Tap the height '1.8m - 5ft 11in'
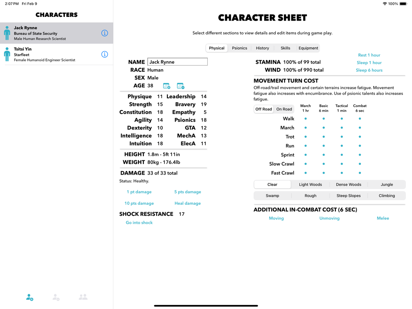 pos(164,154)
